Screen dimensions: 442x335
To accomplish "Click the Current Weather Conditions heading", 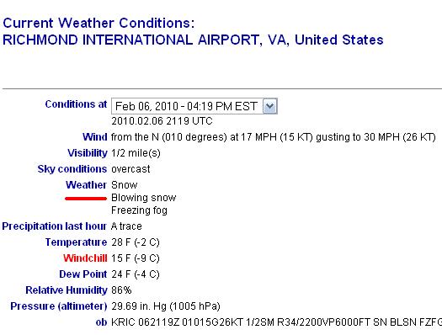I will click(99, 23).
